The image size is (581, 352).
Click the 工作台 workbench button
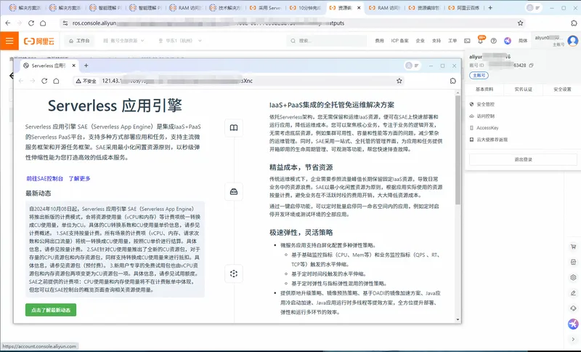click(x=79, y=41)
